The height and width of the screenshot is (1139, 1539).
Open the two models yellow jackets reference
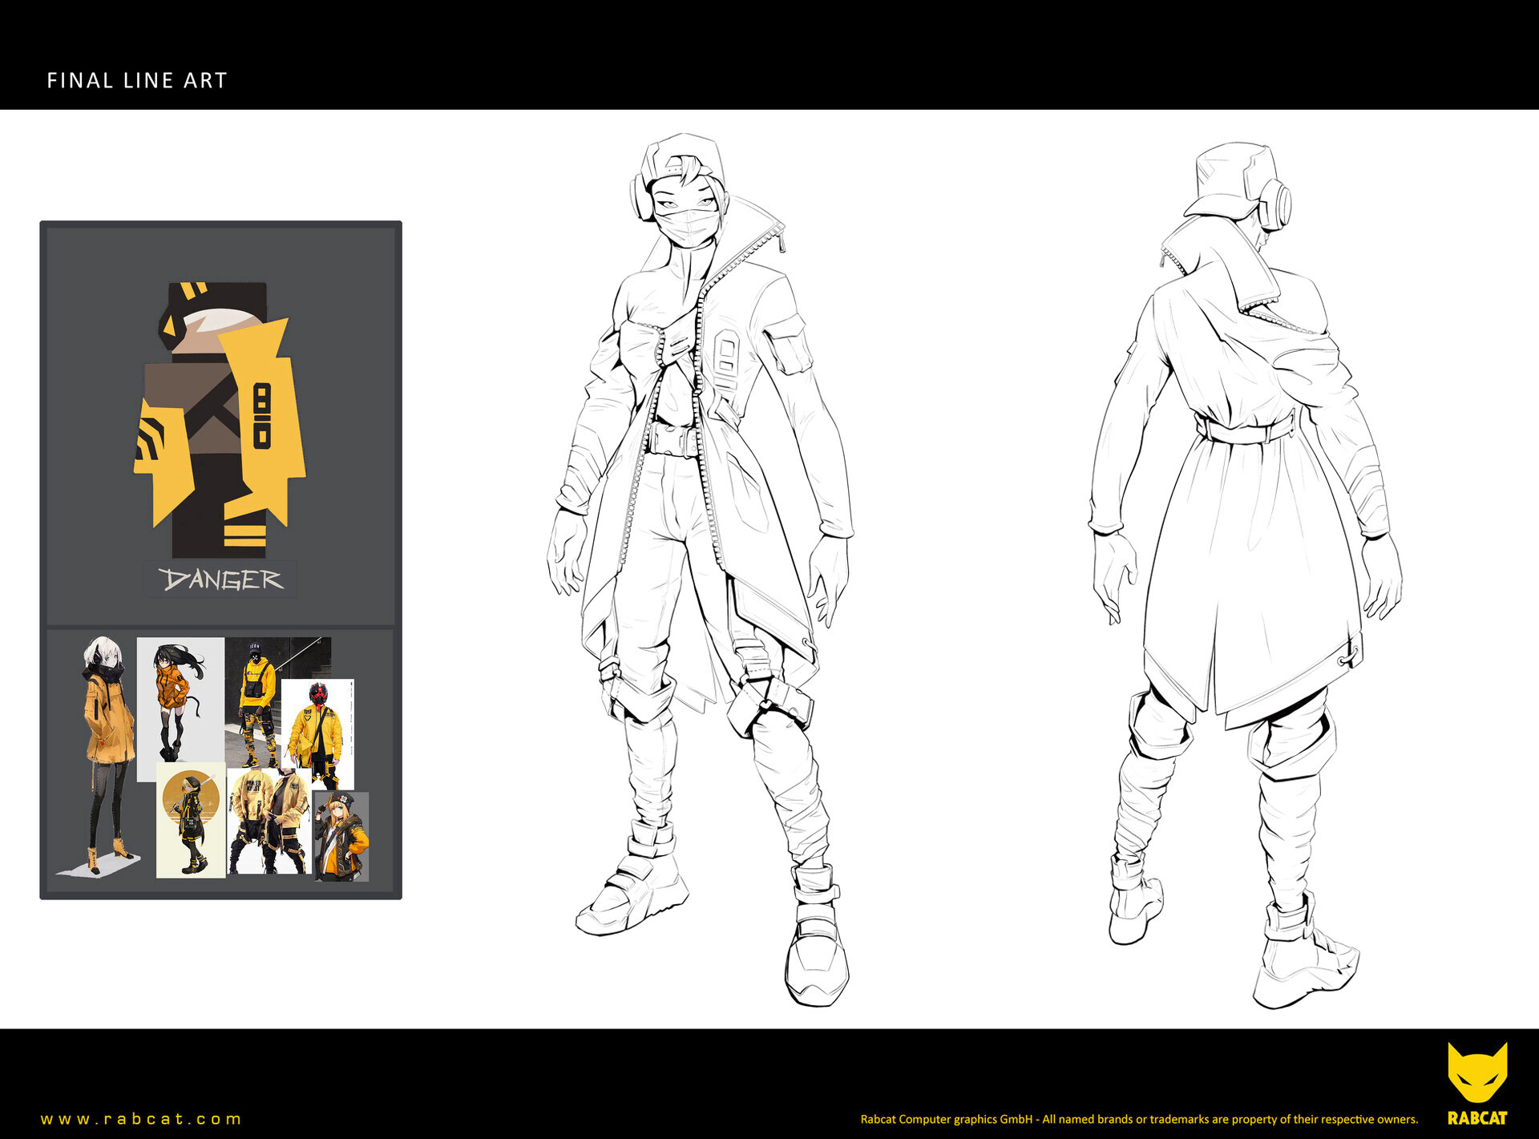pos(269,822)
